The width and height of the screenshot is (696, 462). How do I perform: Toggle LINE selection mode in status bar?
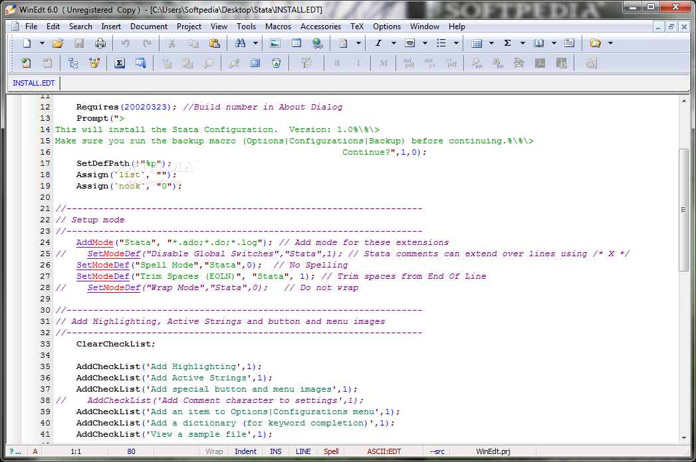(303, 451)
